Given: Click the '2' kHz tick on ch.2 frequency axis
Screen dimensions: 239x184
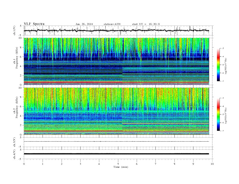Looking at the screenshot, I should click(x=21, y=125).
